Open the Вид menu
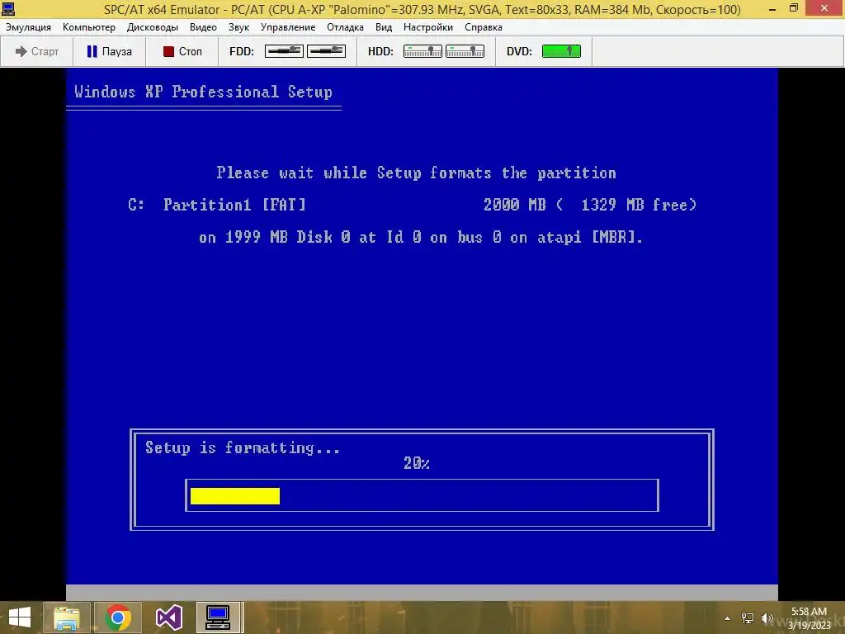845x634 pixels. point(384,27)
